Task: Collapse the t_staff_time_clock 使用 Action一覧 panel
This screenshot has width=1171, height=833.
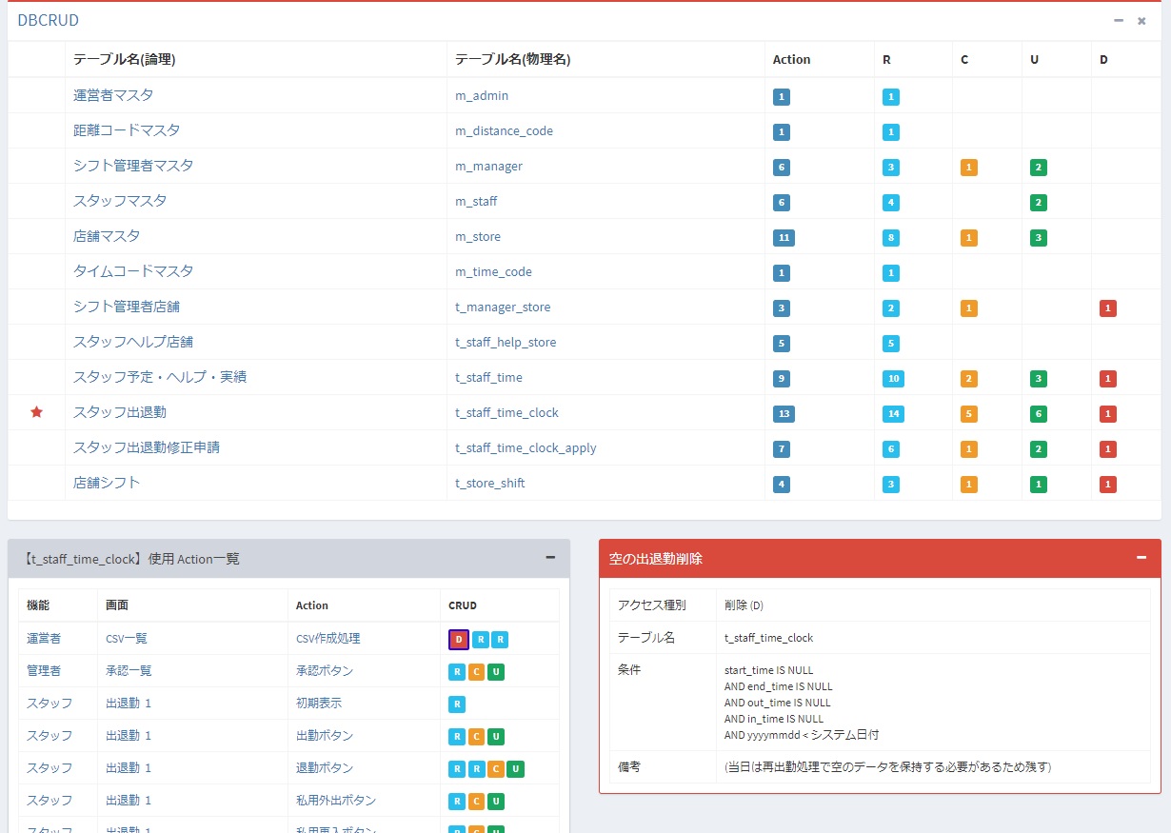Action: click(x=550, y=558)
